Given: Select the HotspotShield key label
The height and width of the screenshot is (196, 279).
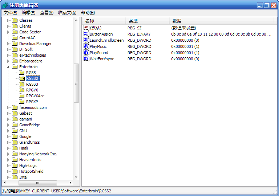Looking at the screenshot, I should pos(31,171).
